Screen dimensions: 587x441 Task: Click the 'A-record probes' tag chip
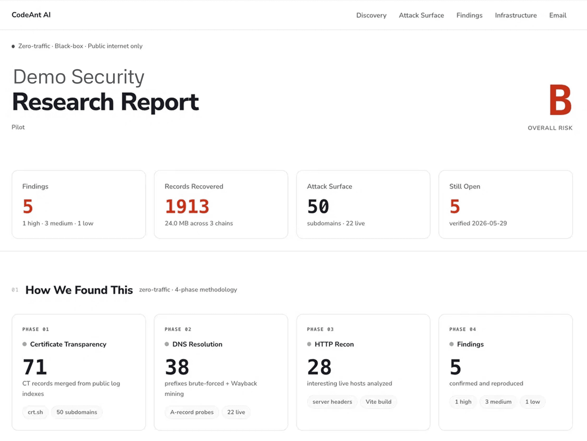[192, 412]
